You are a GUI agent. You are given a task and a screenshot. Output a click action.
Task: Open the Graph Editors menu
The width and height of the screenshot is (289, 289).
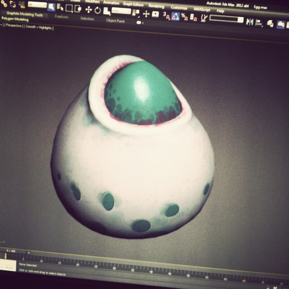[133, 4]
